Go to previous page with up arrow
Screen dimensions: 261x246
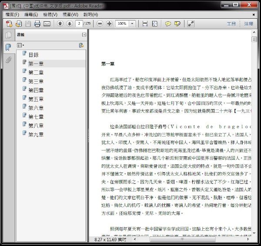point(60,23)
